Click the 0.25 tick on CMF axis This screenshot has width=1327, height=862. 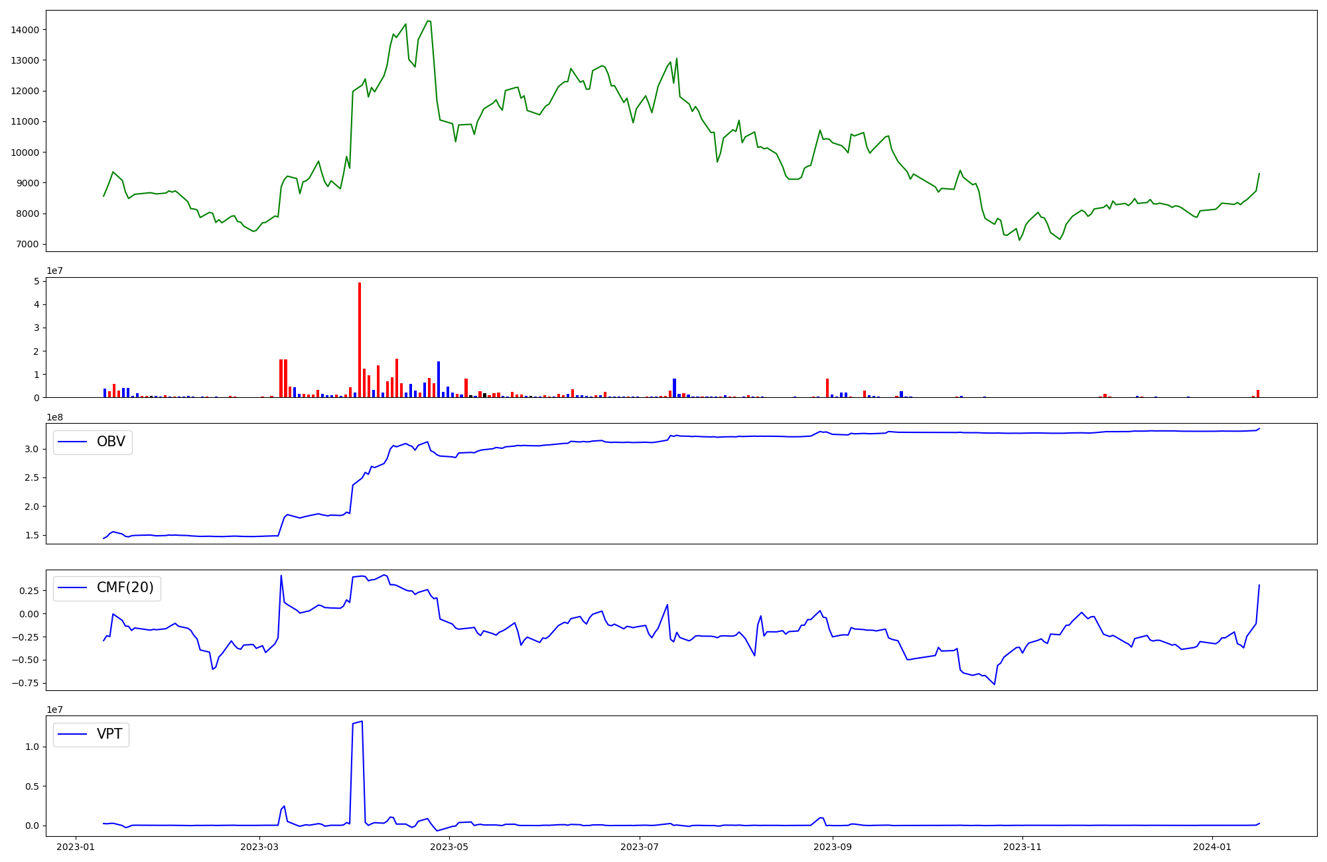click(29, 591)
